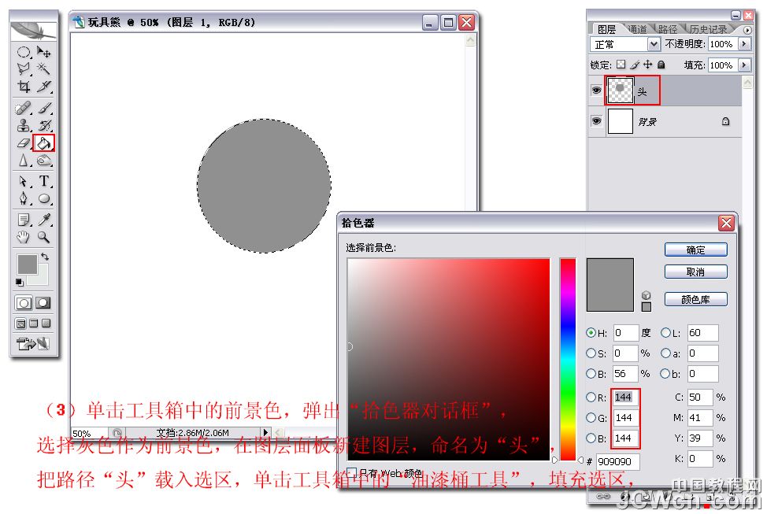Select the Magic Wand tool
Image resolution: width=767 pixels, height=514 pixels.
[x=44, y=69]
